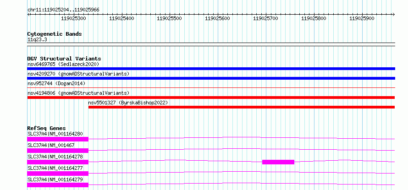Click the 119025300 ruler tick label
This screenshot has height=190, width=408.
pyautogui.click(x=74, y=18)
